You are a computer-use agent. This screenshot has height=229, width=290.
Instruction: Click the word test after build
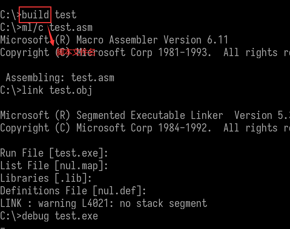click(x=66, y=15)
